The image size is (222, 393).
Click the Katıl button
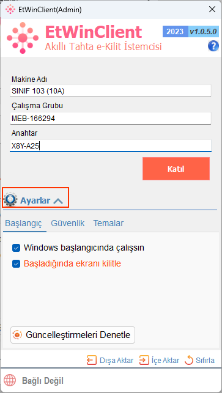pos(176,169)
